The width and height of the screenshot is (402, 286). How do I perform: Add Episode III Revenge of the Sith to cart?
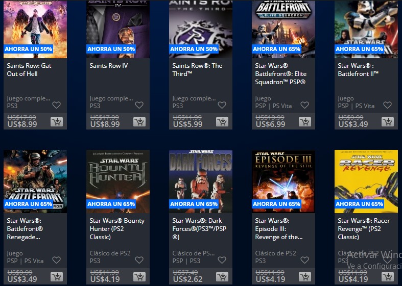click(305, 277)
